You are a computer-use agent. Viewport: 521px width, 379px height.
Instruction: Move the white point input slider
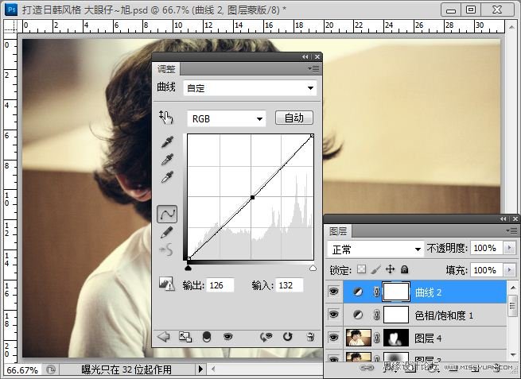coord(313,268)
